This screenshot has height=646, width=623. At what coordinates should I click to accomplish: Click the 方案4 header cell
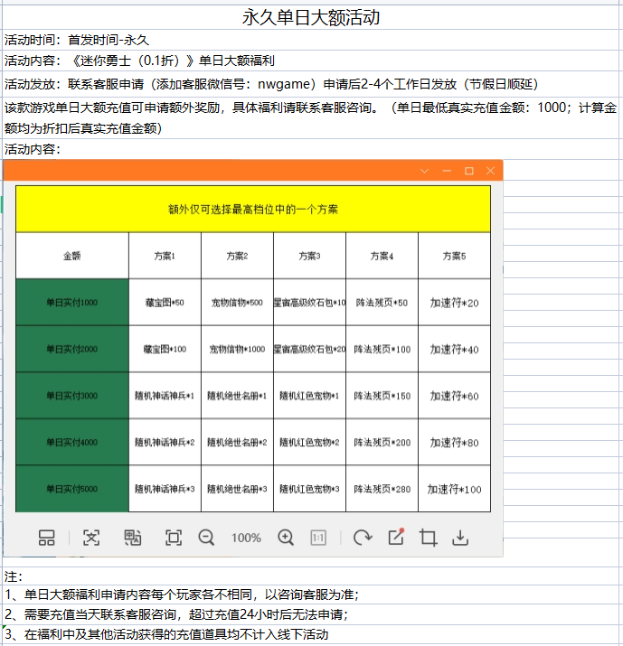382,256
